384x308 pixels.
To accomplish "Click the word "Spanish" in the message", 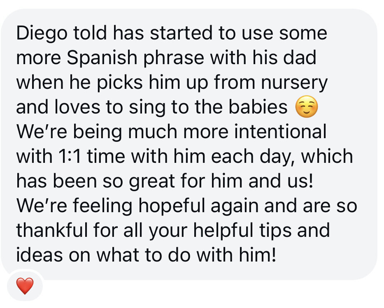I will (101, 58).
